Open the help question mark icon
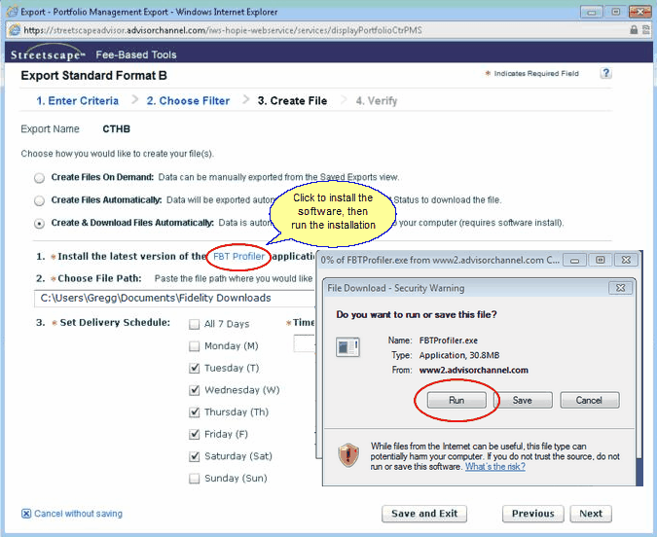Image resolution: width=657 pixels, height=537 pixels. coord(605,74)
